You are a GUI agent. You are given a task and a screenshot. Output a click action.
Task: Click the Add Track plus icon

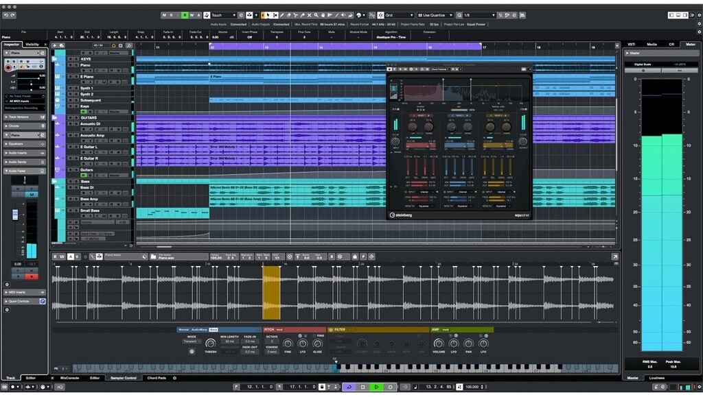click(54, 45)
